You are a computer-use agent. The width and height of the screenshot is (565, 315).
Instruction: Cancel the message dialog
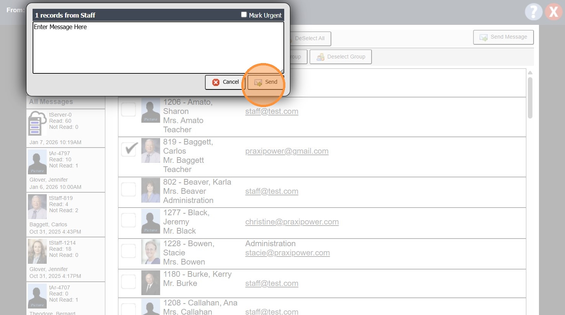coord(225,82)
